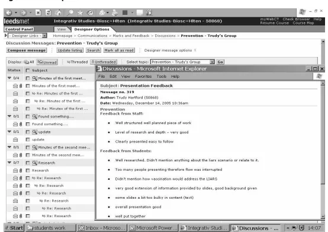Click the 'Update listing' button
Screen dimensions: 328x232
click(70, 50)
